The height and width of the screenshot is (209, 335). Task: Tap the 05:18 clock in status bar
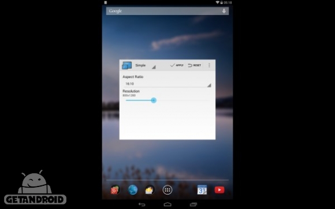[228, 2]
